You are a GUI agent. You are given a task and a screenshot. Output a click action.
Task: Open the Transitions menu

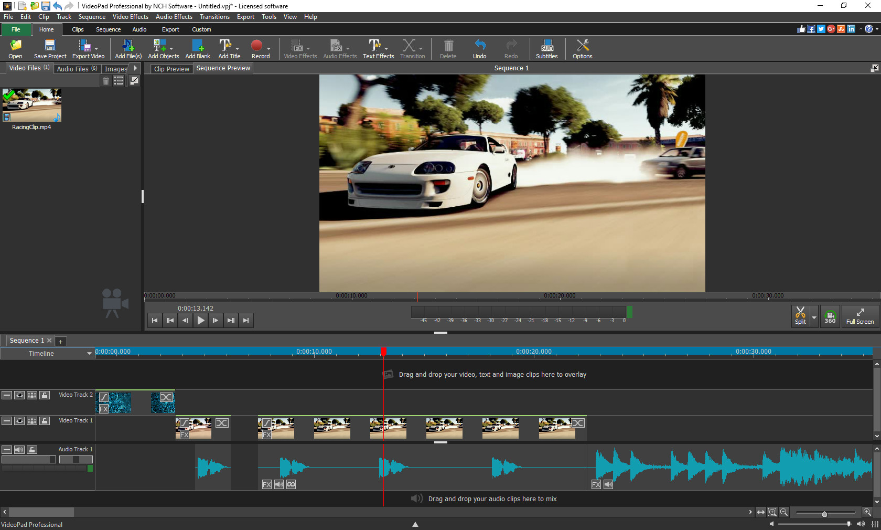pyautogui.click(x=214, y=16)
